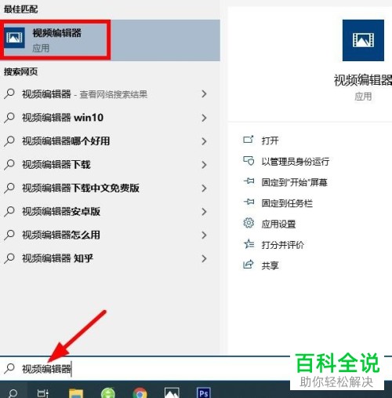The width and height of the screenshot is (392, 398).
Task: Choose 打分并评价
Action: click(x=282, y=245)
